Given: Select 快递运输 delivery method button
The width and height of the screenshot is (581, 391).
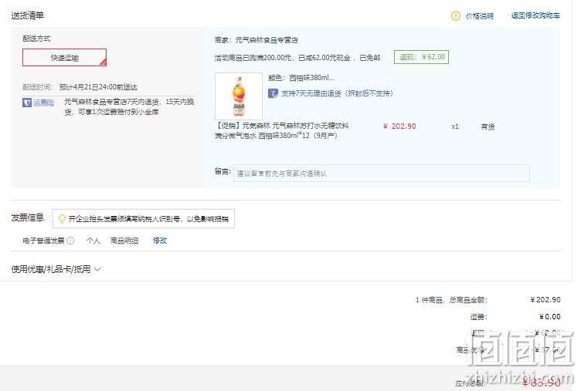Looking at the screenshot, I should click(x=64, y=58).
